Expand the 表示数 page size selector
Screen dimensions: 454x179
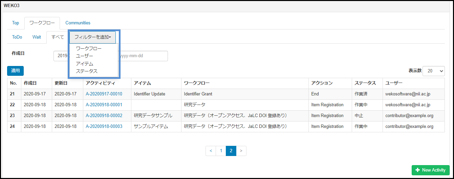[433, 71]
